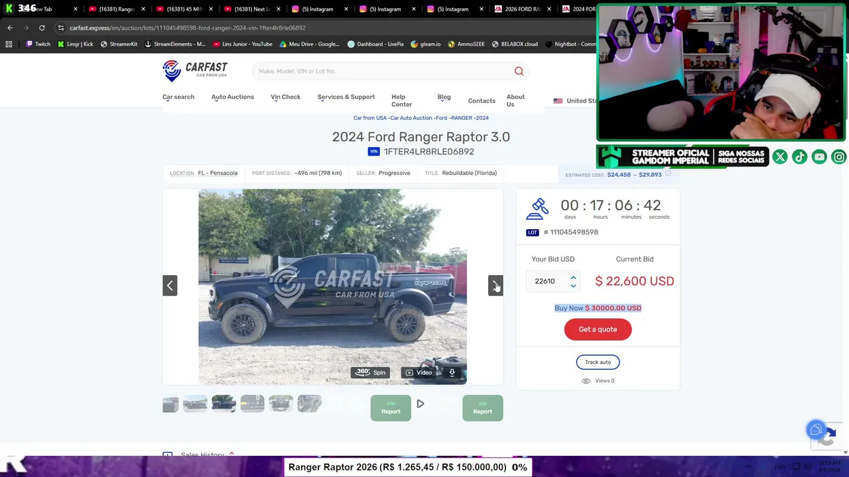Open the Meu Drive Google bookmark
849x477 pixels.
click(x=309, y=44)
